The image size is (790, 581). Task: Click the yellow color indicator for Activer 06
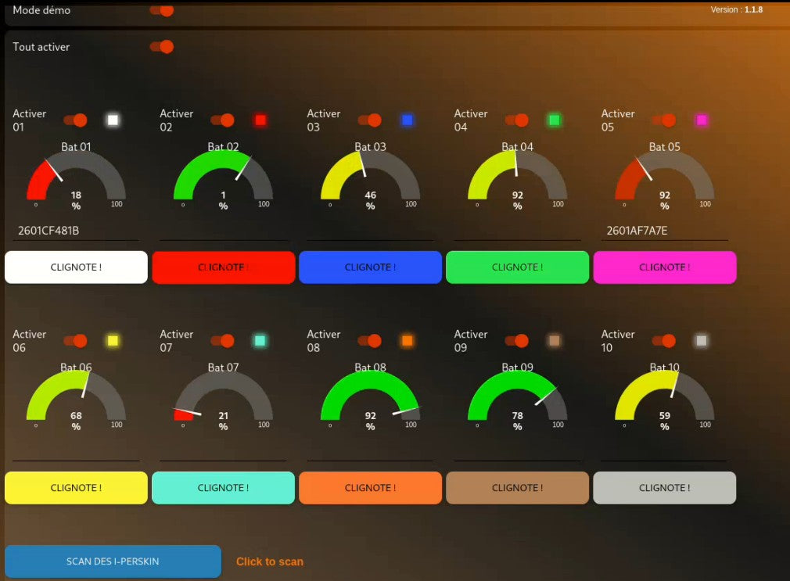114,341
